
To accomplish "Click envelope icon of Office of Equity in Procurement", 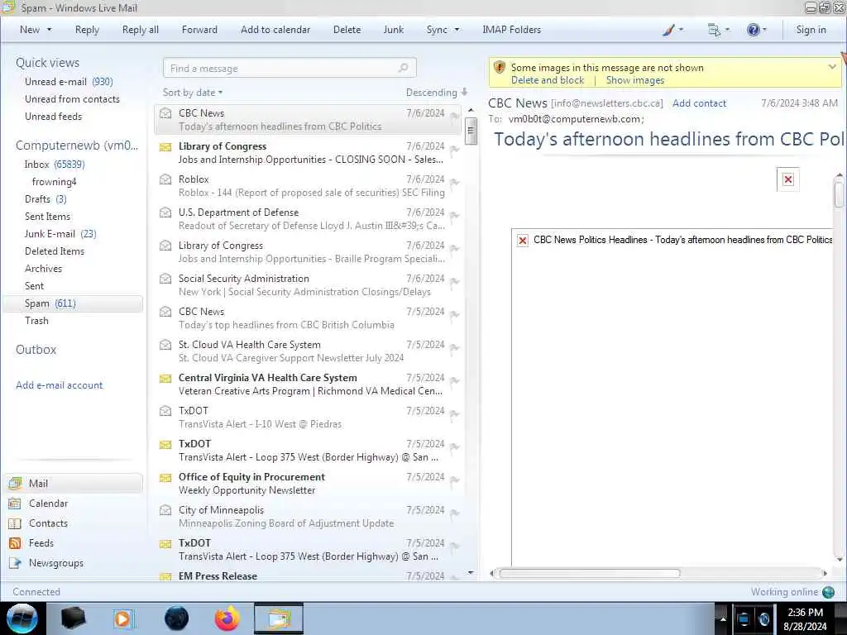I will coord(165,477).
